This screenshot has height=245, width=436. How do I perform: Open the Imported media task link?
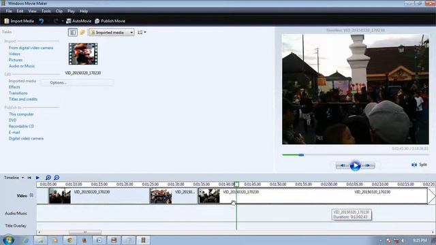point(22,81)
